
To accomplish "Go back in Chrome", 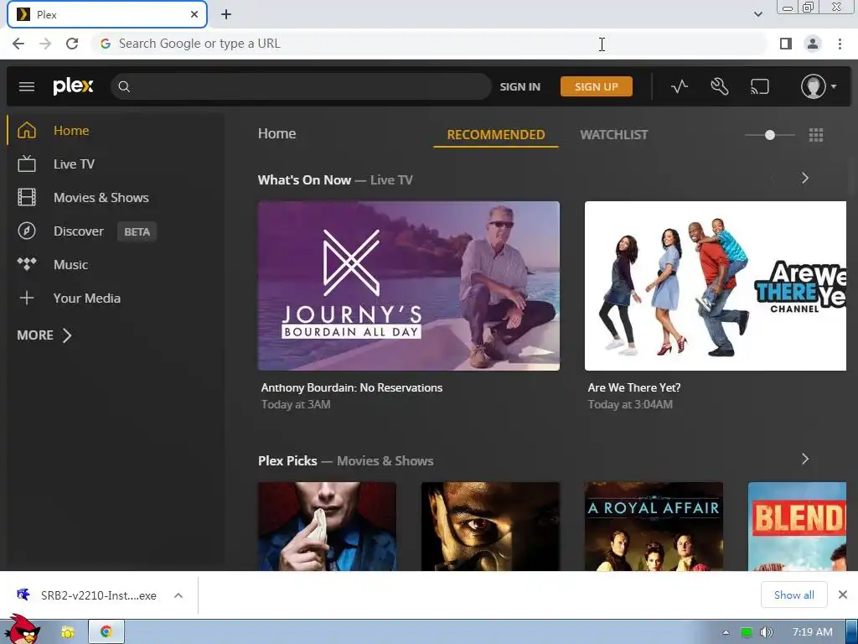I will click(18, 44).
